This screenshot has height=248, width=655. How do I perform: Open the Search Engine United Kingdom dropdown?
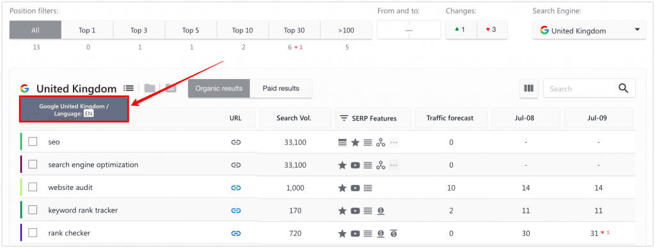point(589,31)
